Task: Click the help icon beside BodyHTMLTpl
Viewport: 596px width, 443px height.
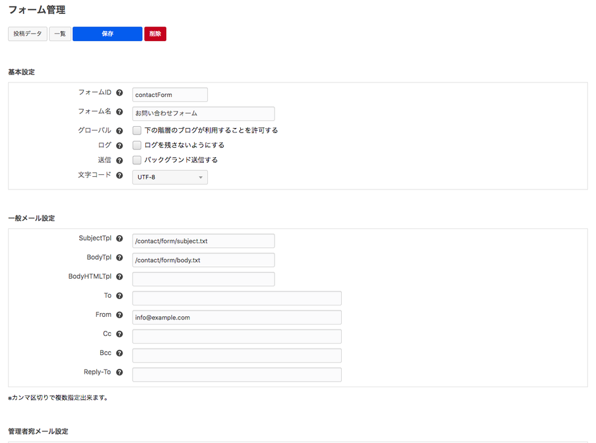Action: (119, 277)
